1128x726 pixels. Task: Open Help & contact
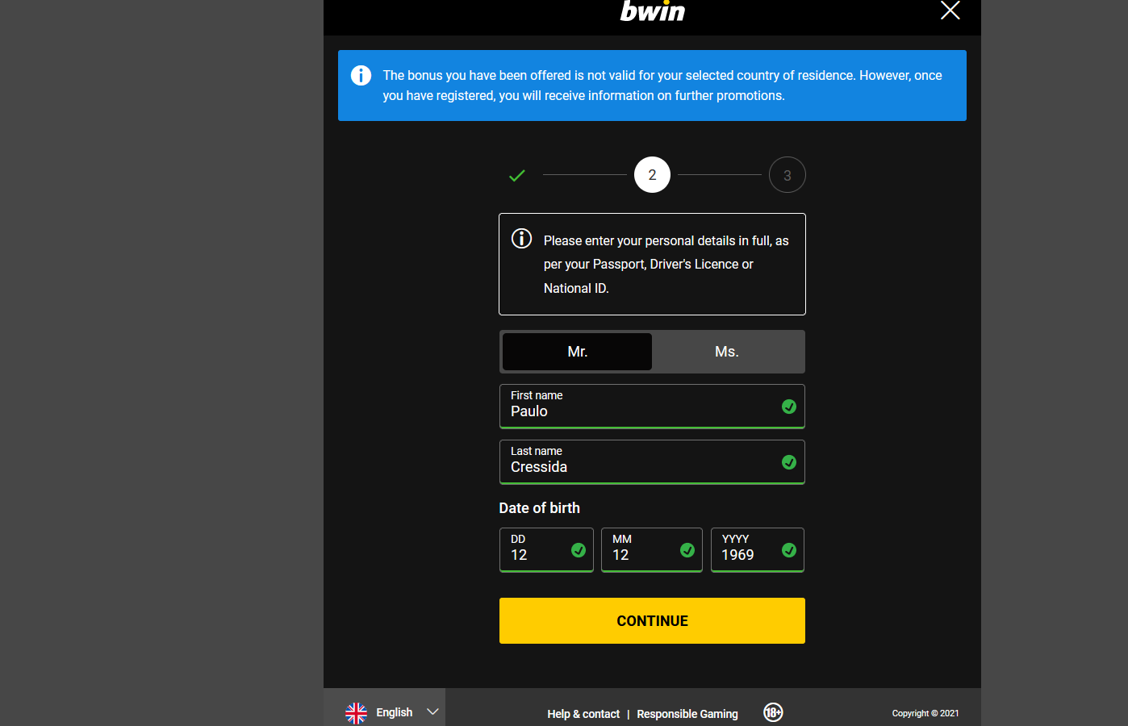pos(583,714)
